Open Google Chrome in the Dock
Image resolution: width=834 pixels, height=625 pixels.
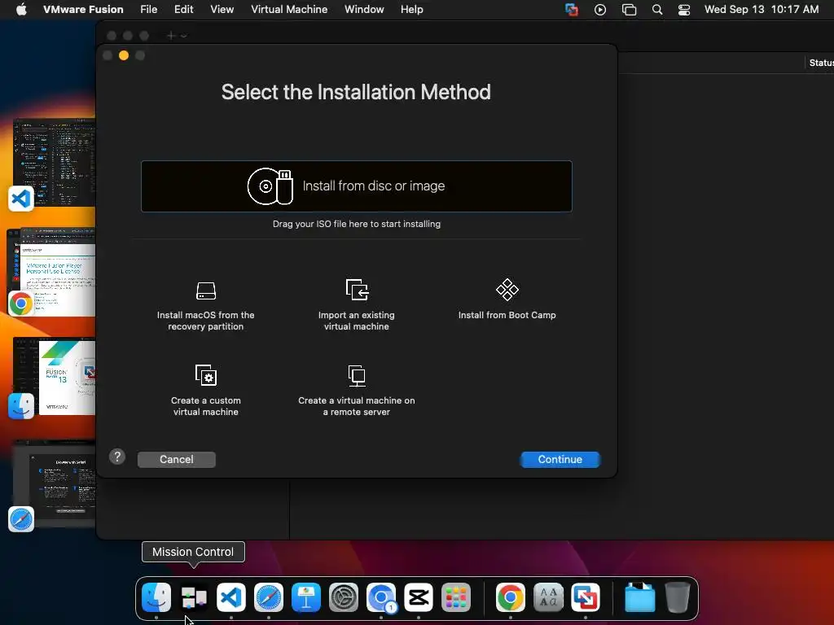pos(511,597)
